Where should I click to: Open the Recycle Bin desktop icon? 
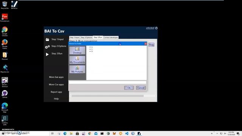5,5
